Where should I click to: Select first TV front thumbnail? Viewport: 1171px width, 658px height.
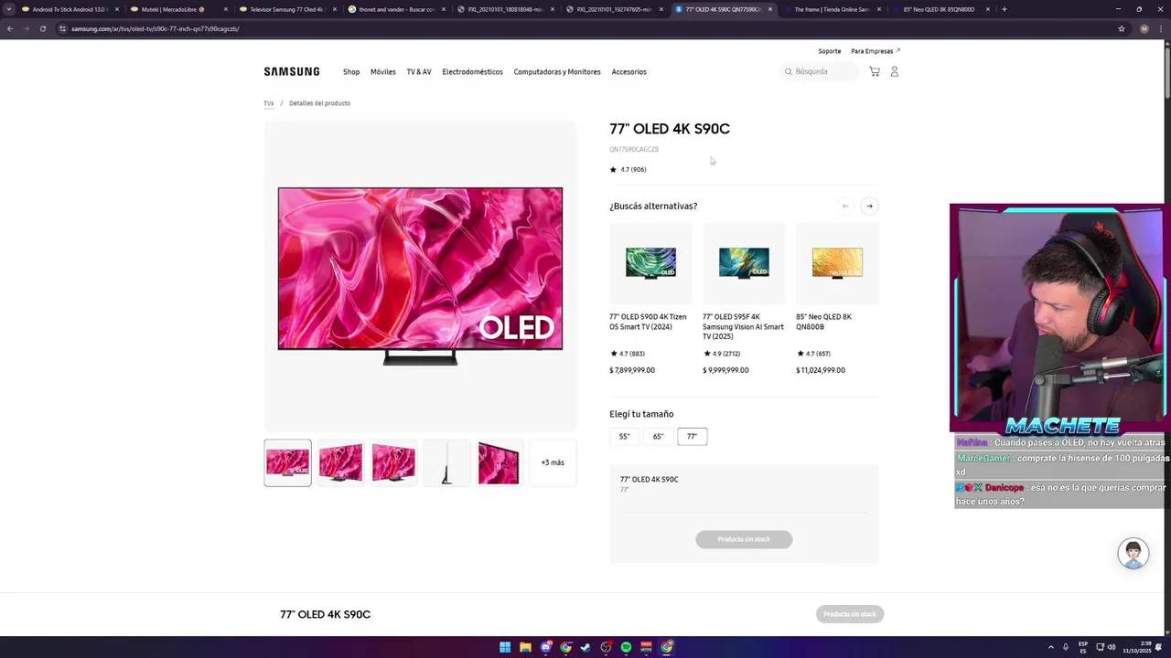pyautogui.click(x=287, y=462)
